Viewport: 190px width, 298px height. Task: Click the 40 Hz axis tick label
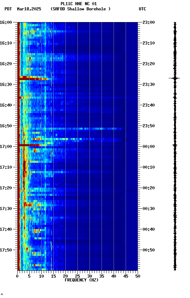(x=114, y=276)
